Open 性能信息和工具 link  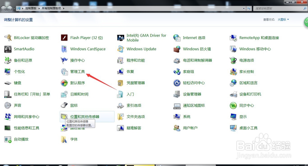point(26,128)
